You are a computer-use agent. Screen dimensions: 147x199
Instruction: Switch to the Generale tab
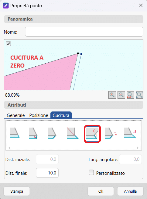(x=16, y=115)
